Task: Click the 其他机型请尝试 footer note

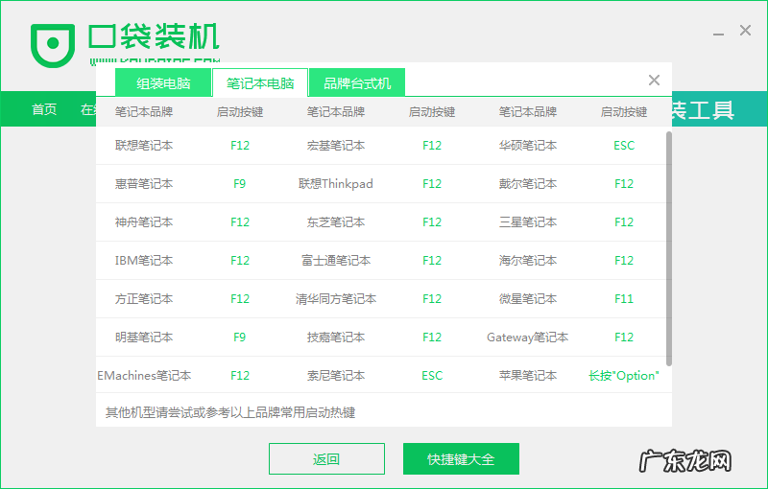Action: (x=230, y=412)
